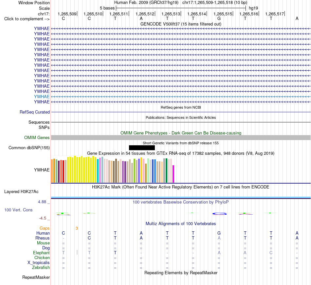Click the Human alignment row label
Screen dimensions: 311x285
click(x=43, y=233)
